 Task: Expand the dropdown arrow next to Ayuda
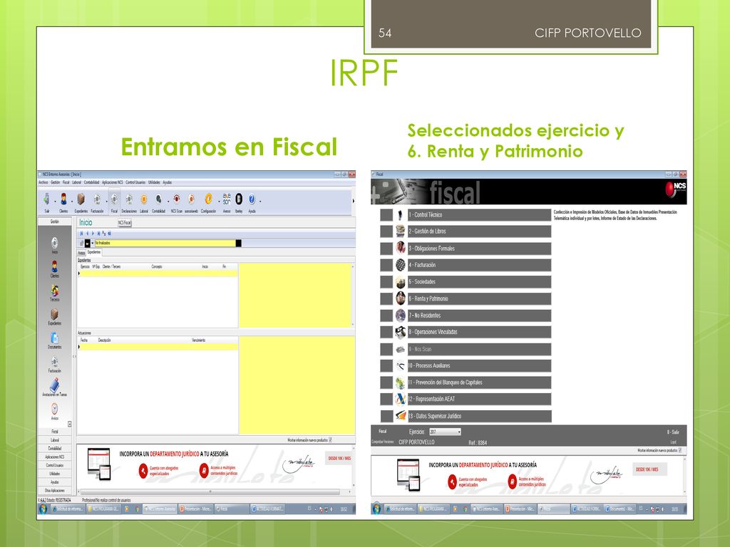tap(260, 202)
